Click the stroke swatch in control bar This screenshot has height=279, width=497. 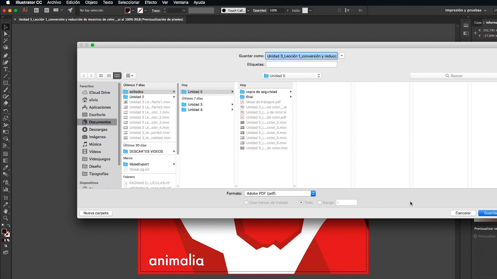tap(140, 10)
